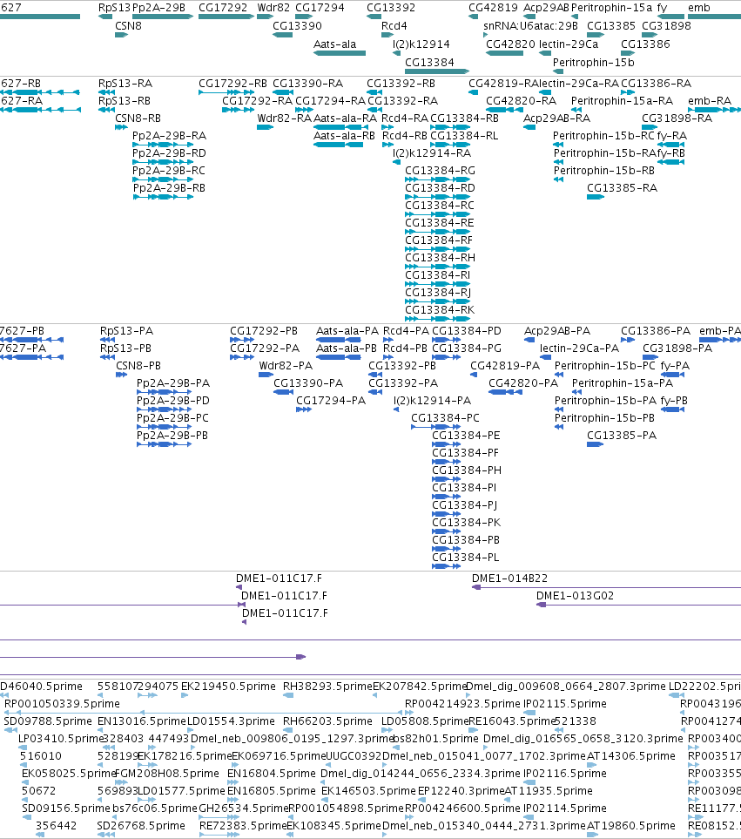Click the Acp29AB-RA transcript label
This screenshot has width=741, height=839.
556,118
